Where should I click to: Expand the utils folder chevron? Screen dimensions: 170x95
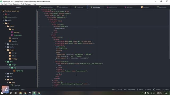coord(6,77)
